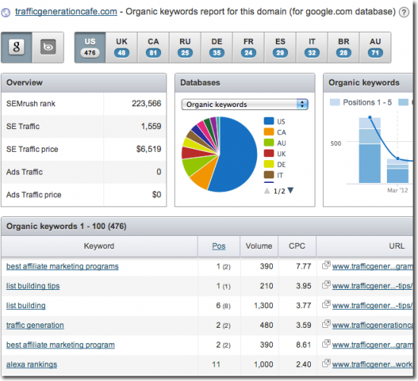
Task: Open keyword link alexa rankings
Action: click(x=32, y=364)
